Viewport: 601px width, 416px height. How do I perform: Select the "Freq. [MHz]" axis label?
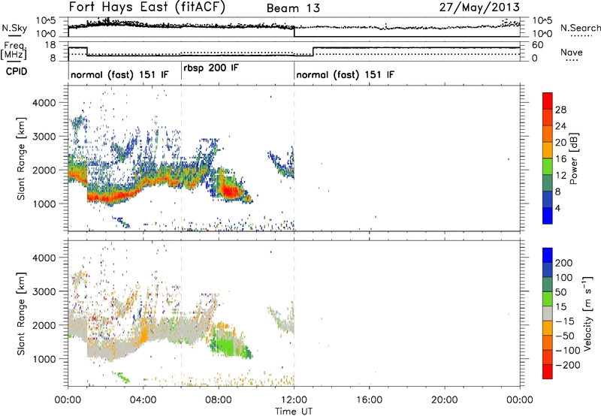(x=14, y=50)
